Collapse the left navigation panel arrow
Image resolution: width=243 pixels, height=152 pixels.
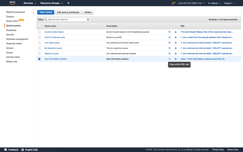point(33,13)
